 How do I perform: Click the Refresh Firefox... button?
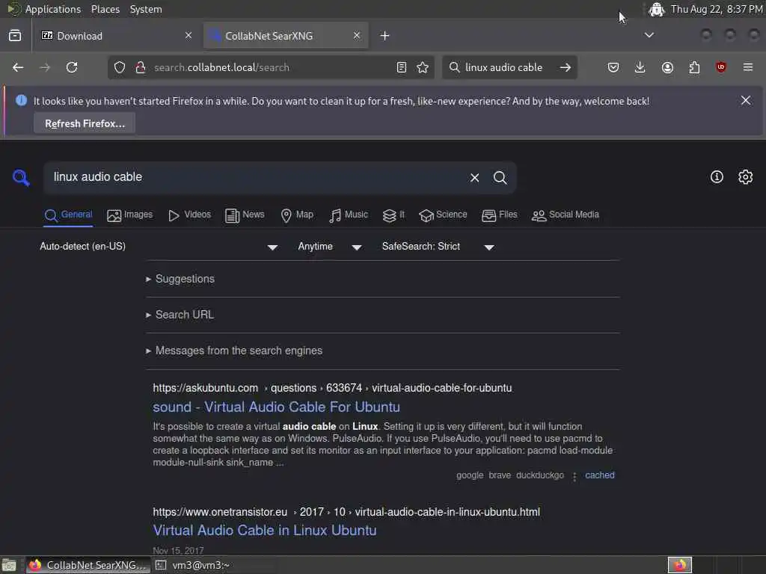(x=85, y=123)
